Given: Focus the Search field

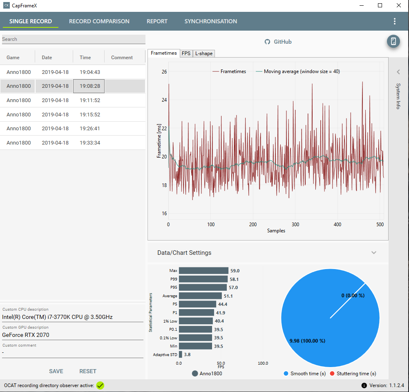Looking at the screenshot, I should coord(74,39).
